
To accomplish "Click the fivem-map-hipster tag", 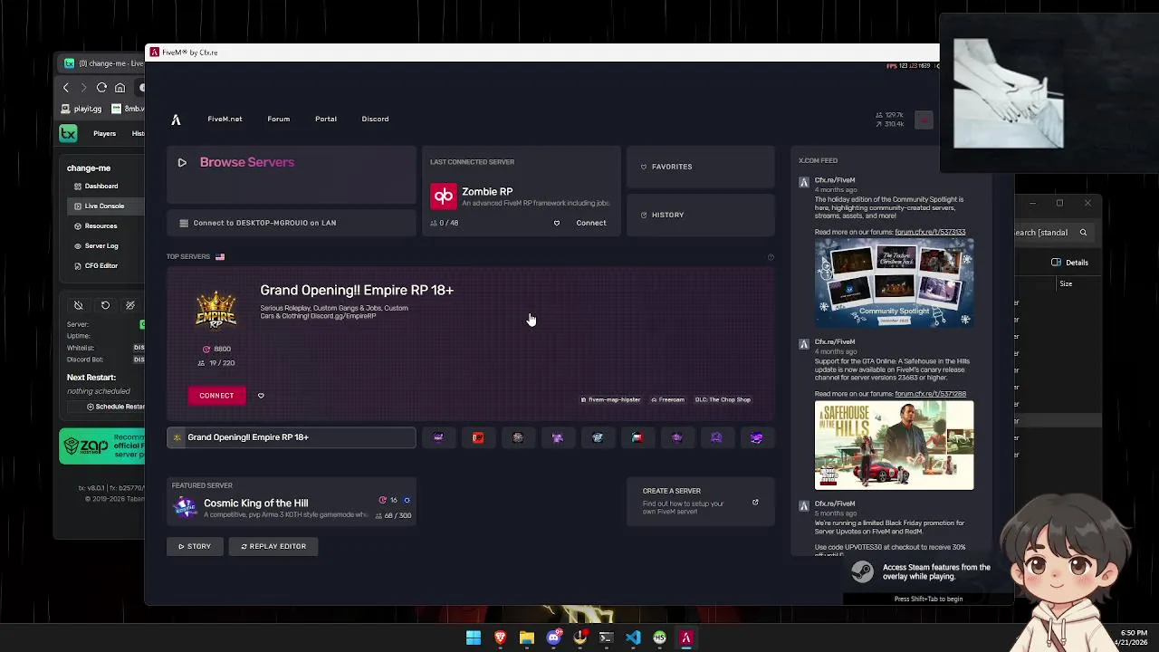I will (x=611, y=399).
